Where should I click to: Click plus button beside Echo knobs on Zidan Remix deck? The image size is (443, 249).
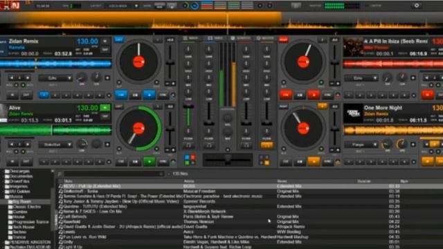(x=107, y=78)
